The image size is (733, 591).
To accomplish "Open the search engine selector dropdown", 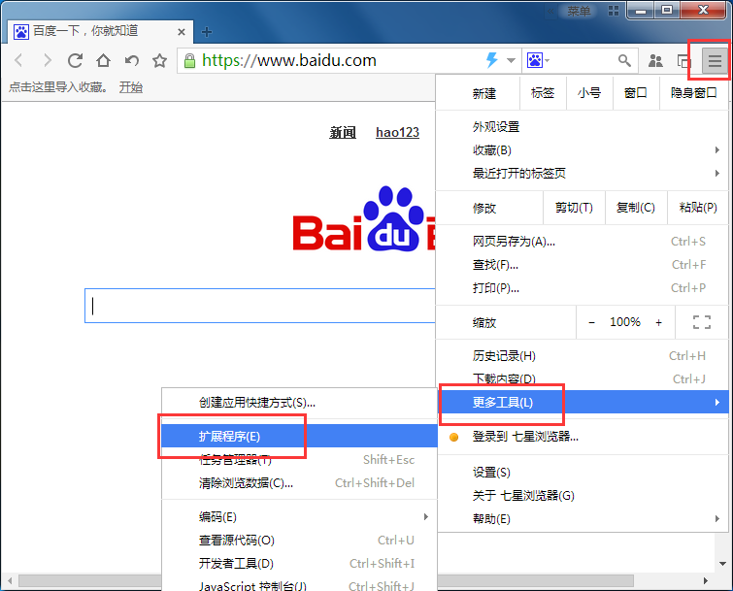I will point(539,60).
